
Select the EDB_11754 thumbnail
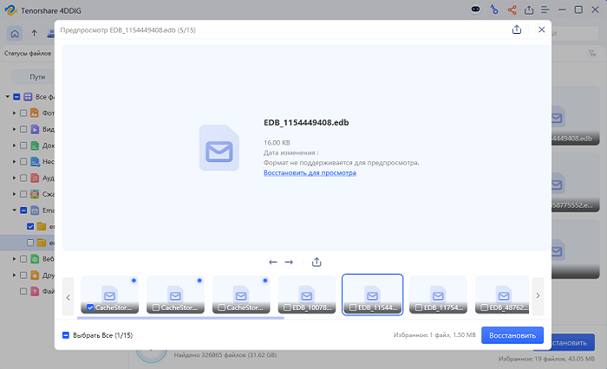pyautogui.click(x=438, y=295)
